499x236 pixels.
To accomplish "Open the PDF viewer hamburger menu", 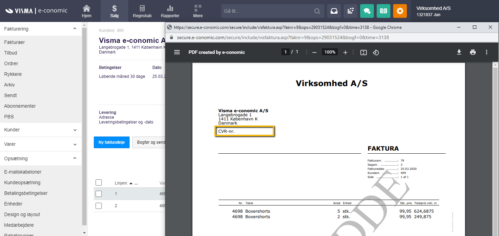I will pyautogui.click(x=177, y=52).
